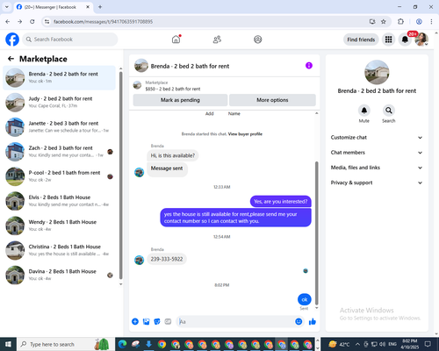Image resolution: width=439 pixels, height=351 pixels.
Task: Open conversation info purple icon
Action: click(309, 66)
